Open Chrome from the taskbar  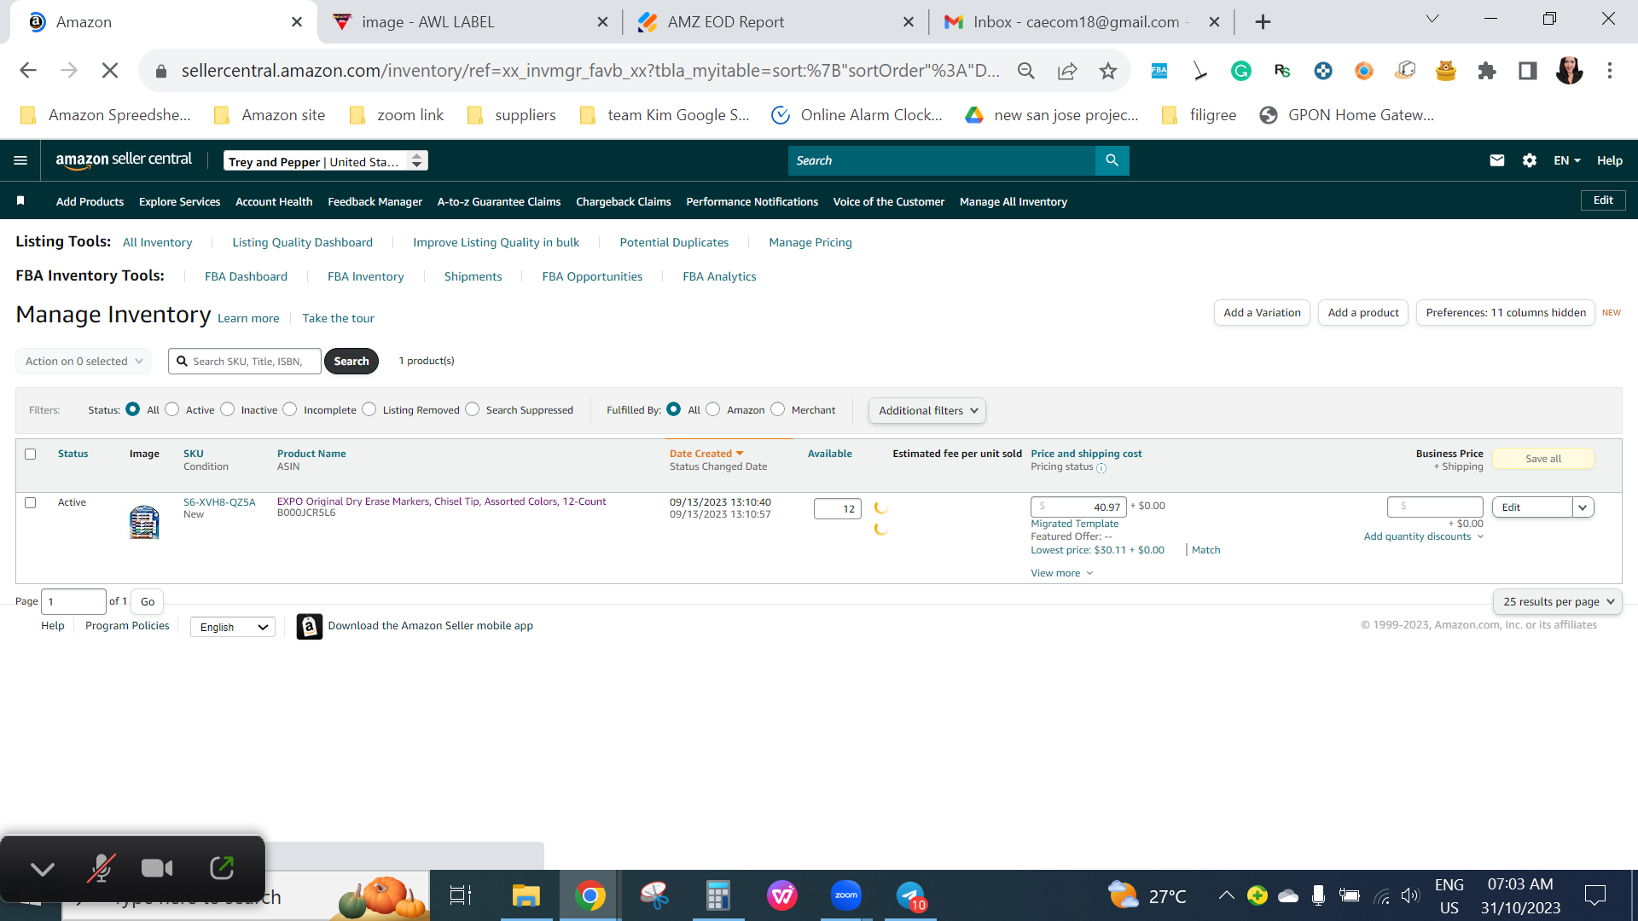[x=590, y=895]
